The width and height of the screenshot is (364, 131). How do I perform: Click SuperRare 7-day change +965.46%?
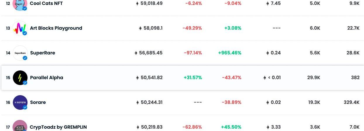coord(230,53)
